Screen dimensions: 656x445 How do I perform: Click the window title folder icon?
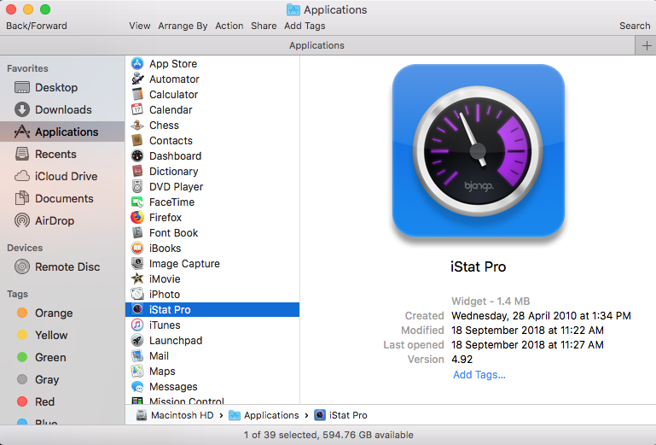click(293, 9)
